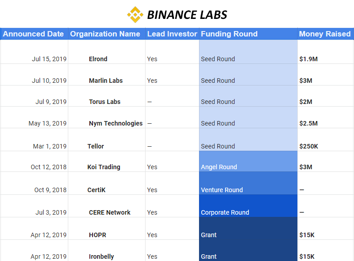Screen dimensions: 354x261
Task: Click the Angel Round funding cell
Action: tap(248, 162)
